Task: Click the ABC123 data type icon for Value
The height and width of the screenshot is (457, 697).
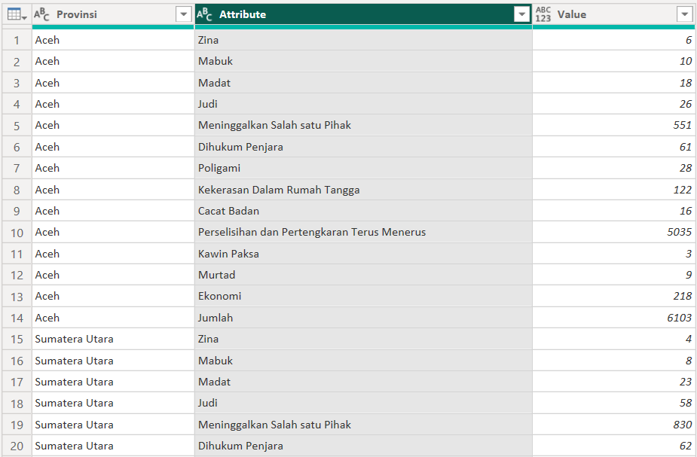Action: point(543,14)
